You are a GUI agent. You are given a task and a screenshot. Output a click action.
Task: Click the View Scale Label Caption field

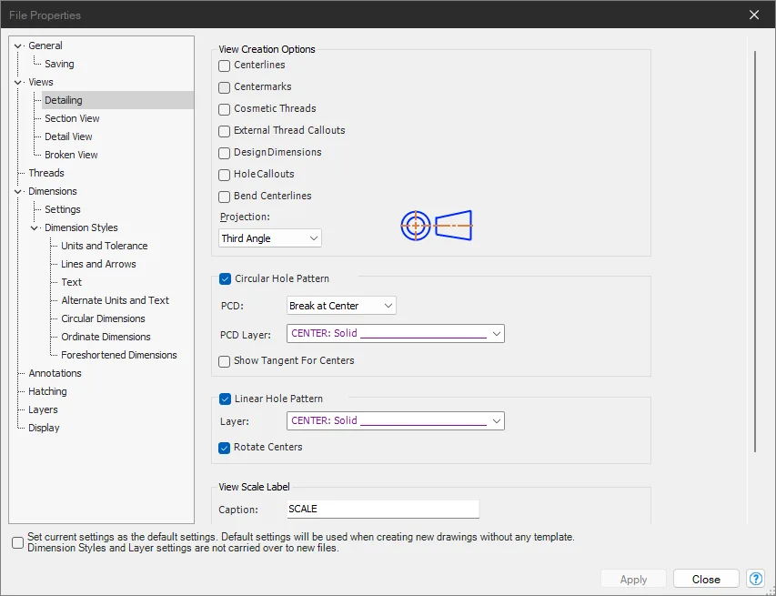[383, 509]
